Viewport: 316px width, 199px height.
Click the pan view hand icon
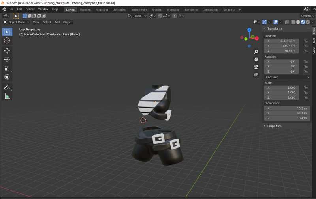(256, 60)
